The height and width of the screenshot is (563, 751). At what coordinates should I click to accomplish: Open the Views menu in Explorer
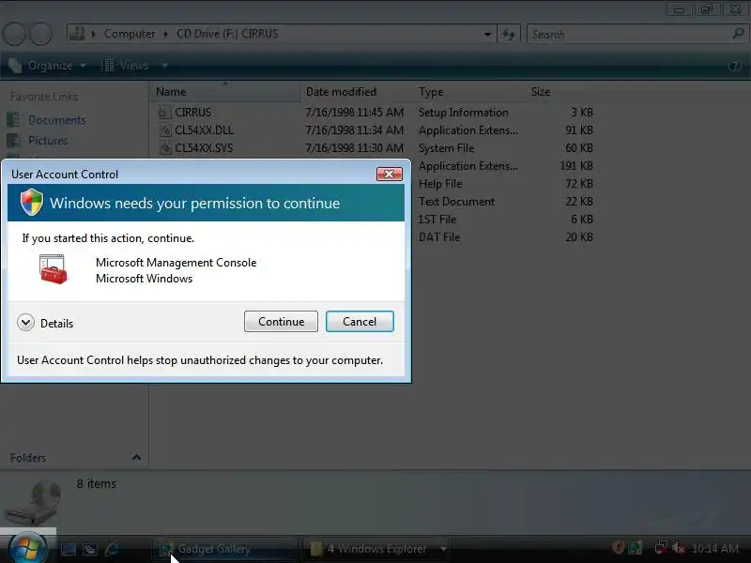tap(127, 66)
